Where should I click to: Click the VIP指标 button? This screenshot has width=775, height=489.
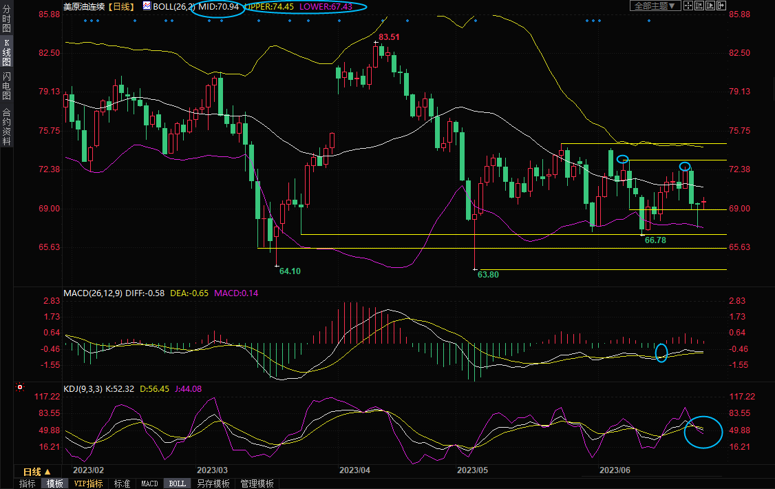89,483
